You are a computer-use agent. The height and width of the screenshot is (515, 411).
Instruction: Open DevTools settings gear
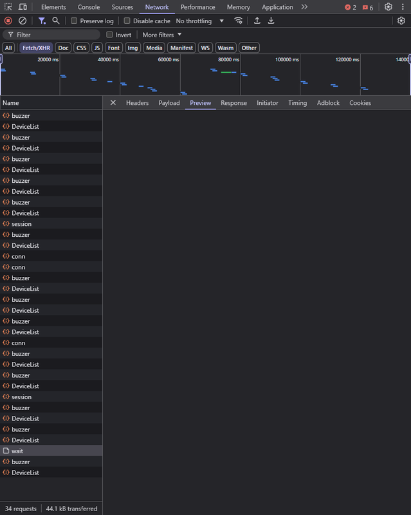point(388,7)
